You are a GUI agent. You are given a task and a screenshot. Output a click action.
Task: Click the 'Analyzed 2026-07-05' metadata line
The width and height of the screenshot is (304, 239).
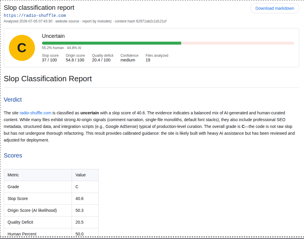point(85,21)
